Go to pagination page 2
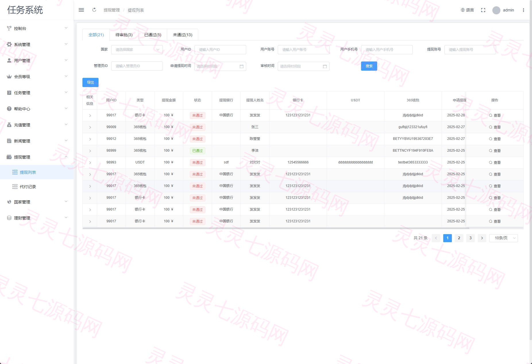Screen dimensions: 532x364 [x=459, y=238]
